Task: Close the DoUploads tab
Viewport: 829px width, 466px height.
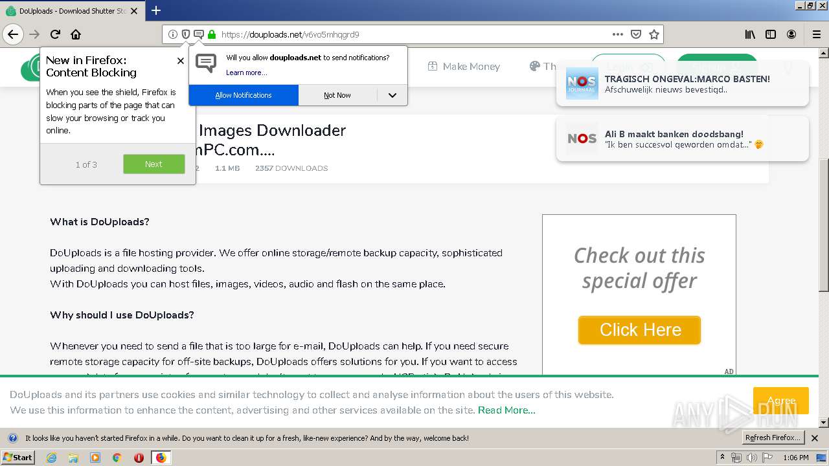Action: pos(134,11)
